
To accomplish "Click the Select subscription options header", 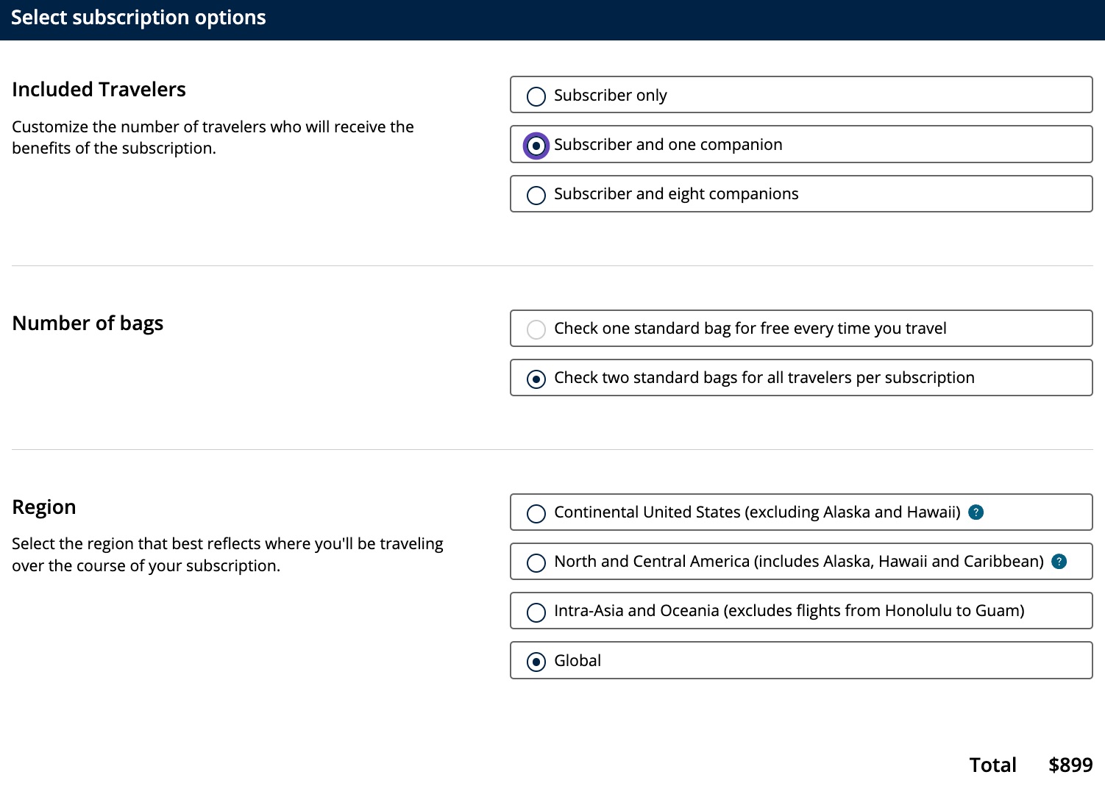I will tap(138, 18).
